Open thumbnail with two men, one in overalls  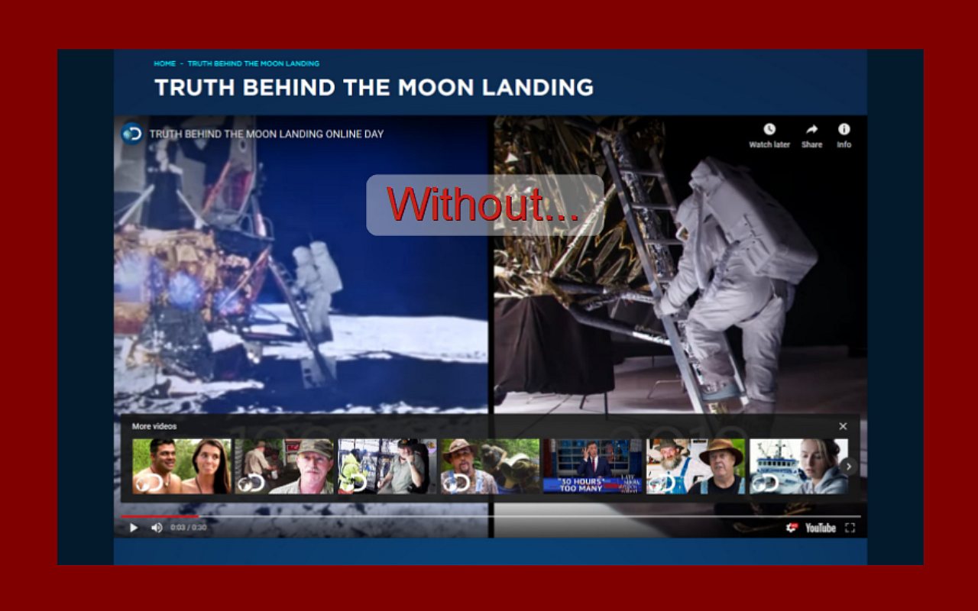pyautogui.click(x=695, y=466)
